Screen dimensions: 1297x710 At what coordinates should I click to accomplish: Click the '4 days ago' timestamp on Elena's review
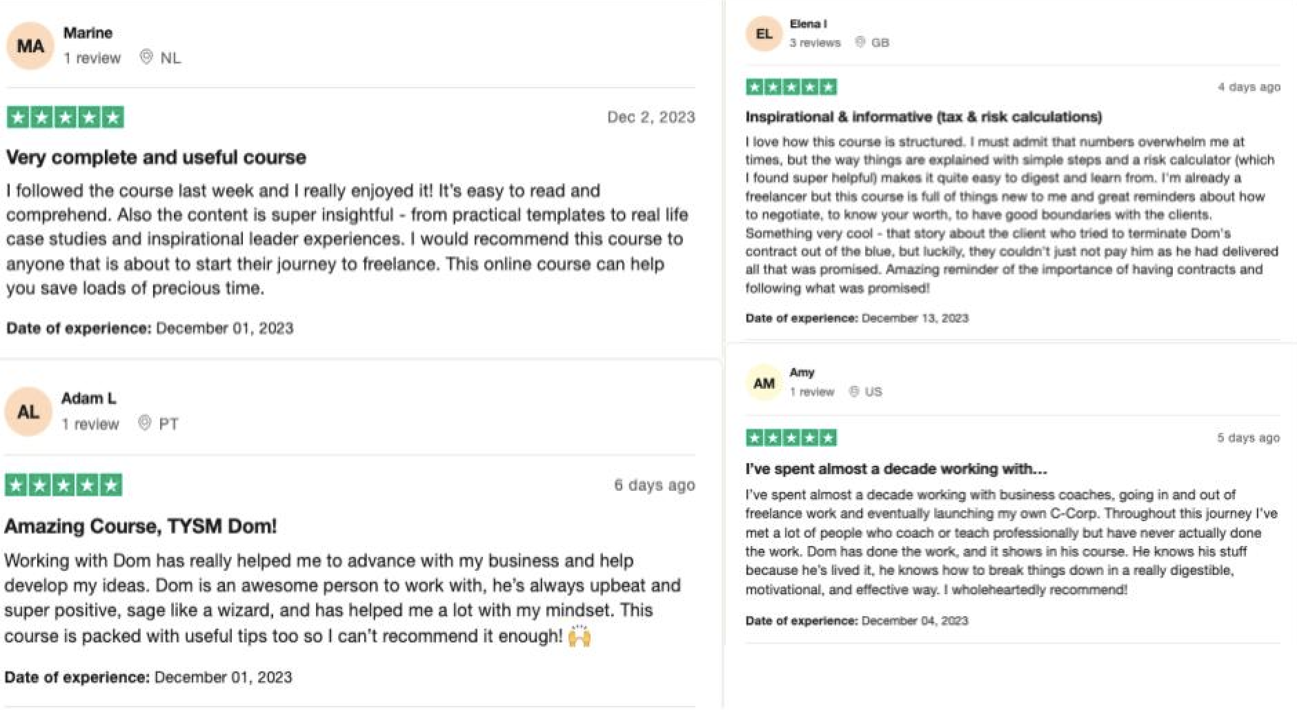coord(1249,87)
